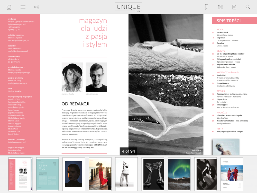The height and width of the screenshot is (193, 257).
Task: Tap the share icon
Action: (x=36, y=7)
